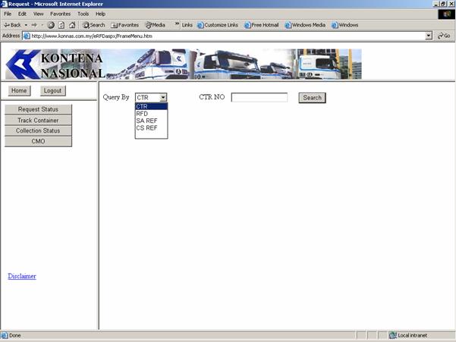Stop page loading with the Stop icon
This screenshot has width=456, height=342.
click(x=51, y=25)
